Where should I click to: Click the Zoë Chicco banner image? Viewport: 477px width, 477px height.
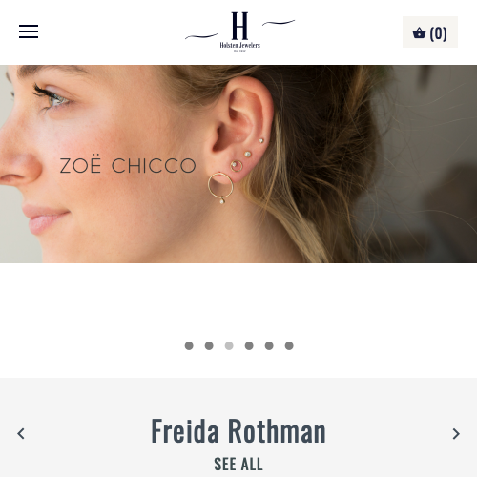(x=238, y=164)
